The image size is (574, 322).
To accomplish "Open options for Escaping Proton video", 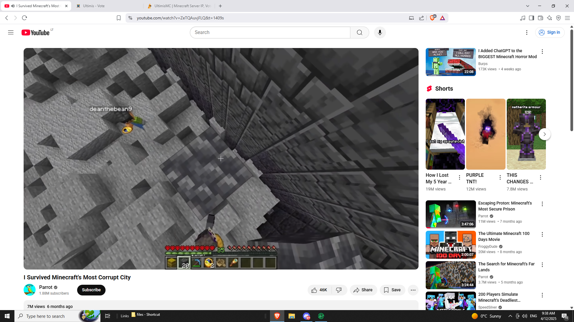I will pyautogui.click(x=542, y=204).
